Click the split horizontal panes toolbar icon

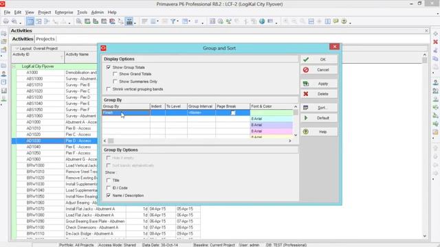pos(311,21)
